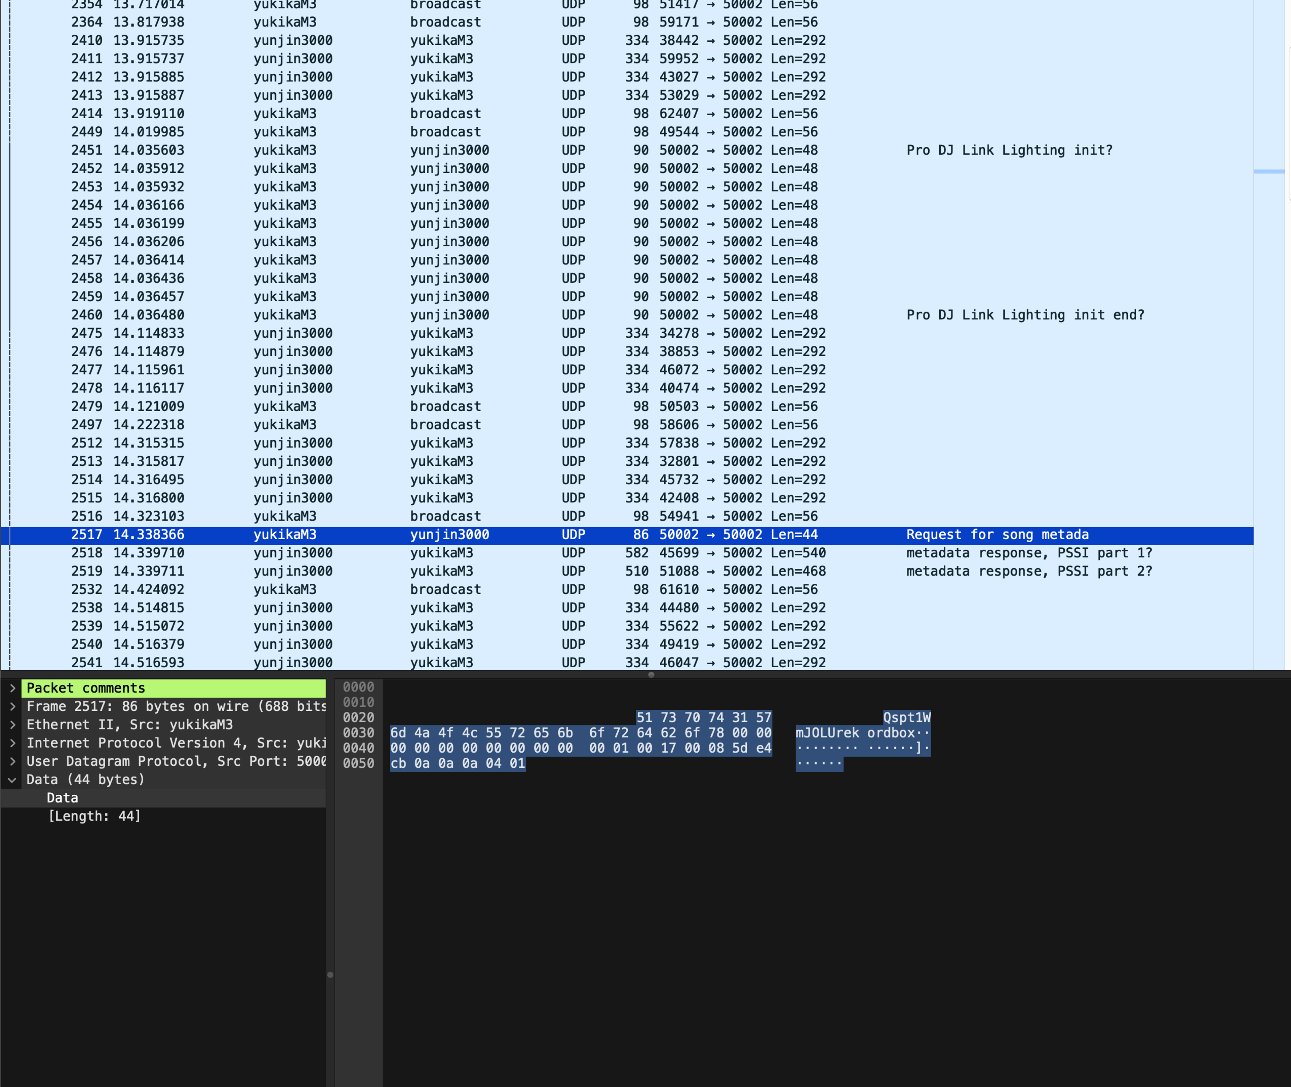Select the [Length: 44] tree item
This screenshot has width=1291, height=1087.
tap(163, 817)
